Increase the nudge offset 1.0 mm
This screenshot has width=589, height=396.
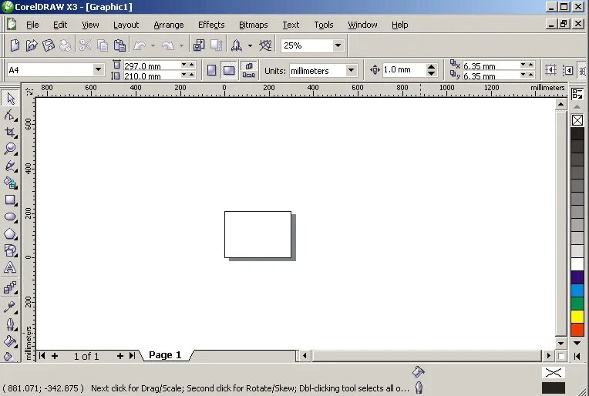pos(431,67)
